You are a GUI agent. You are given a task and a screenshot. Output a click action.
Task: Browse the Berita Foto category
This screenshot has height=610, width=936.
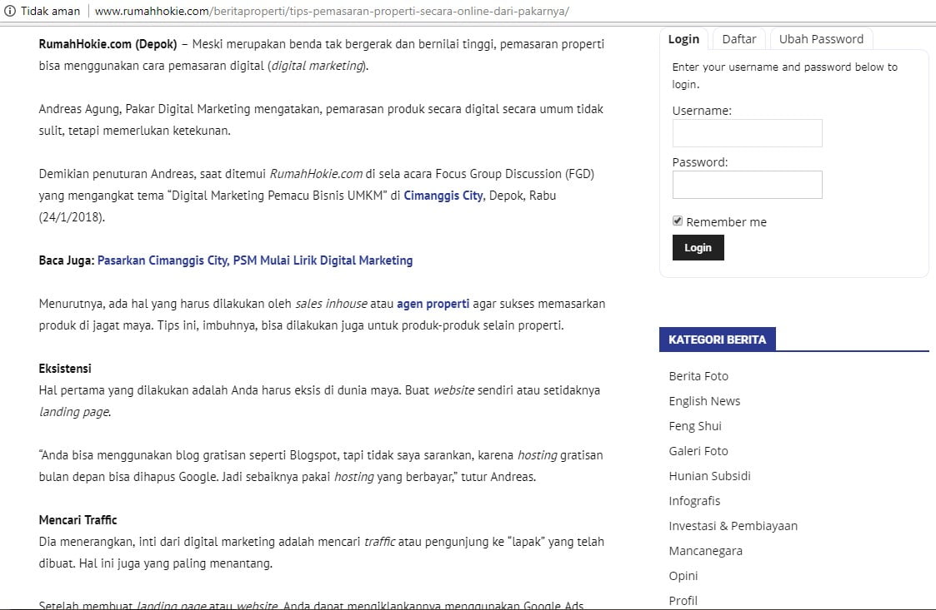pyautogui.click(x=698, y=376)
